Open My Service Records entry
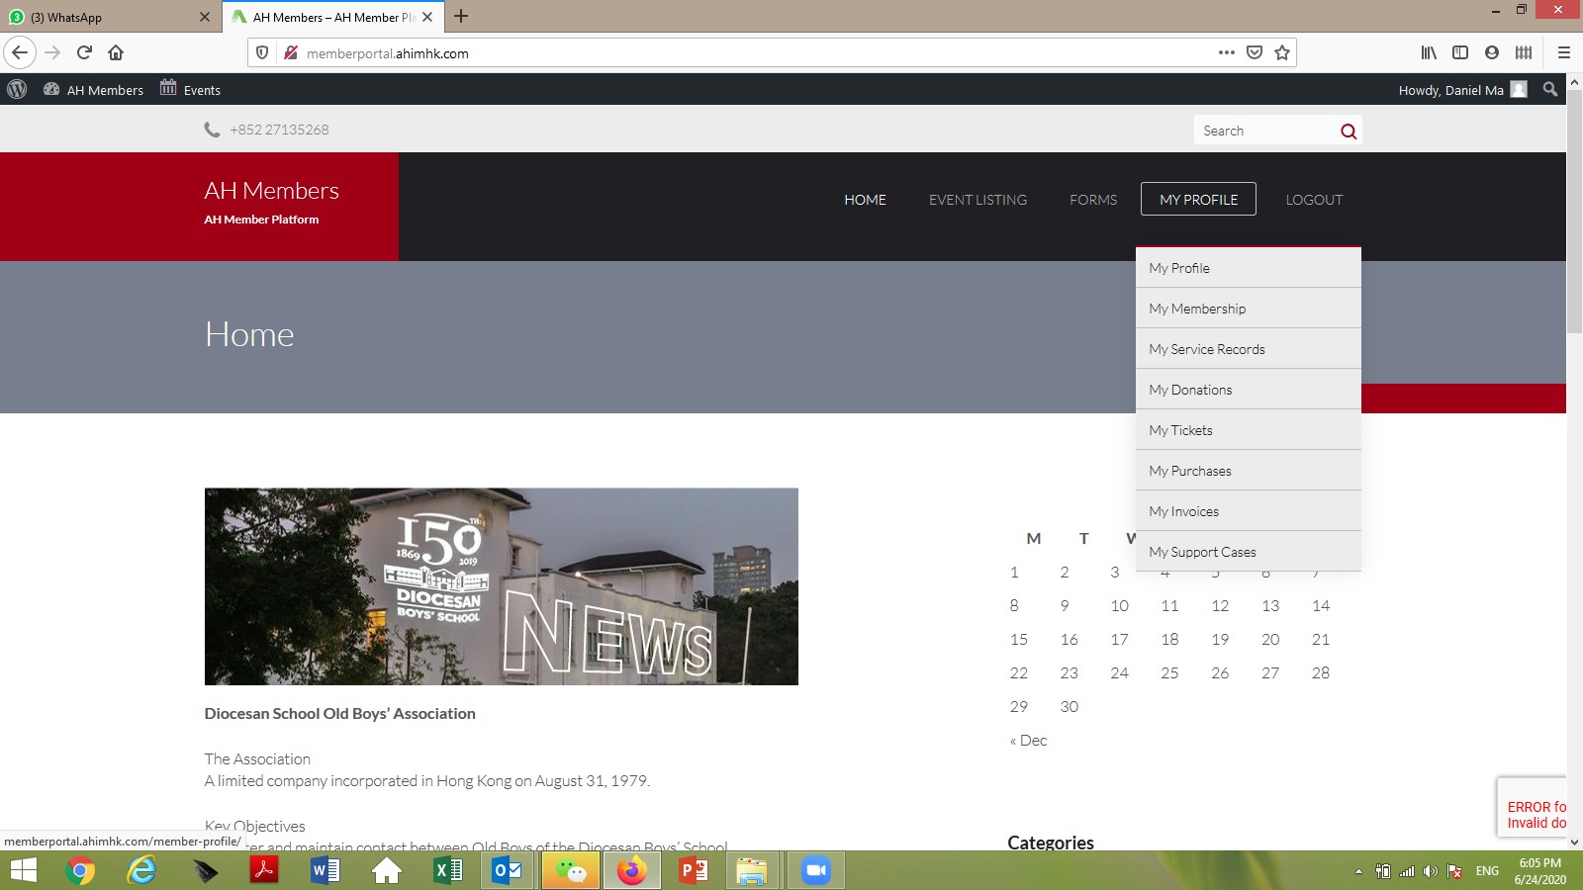This screenshot has height=890, width=1583. 1249,349
